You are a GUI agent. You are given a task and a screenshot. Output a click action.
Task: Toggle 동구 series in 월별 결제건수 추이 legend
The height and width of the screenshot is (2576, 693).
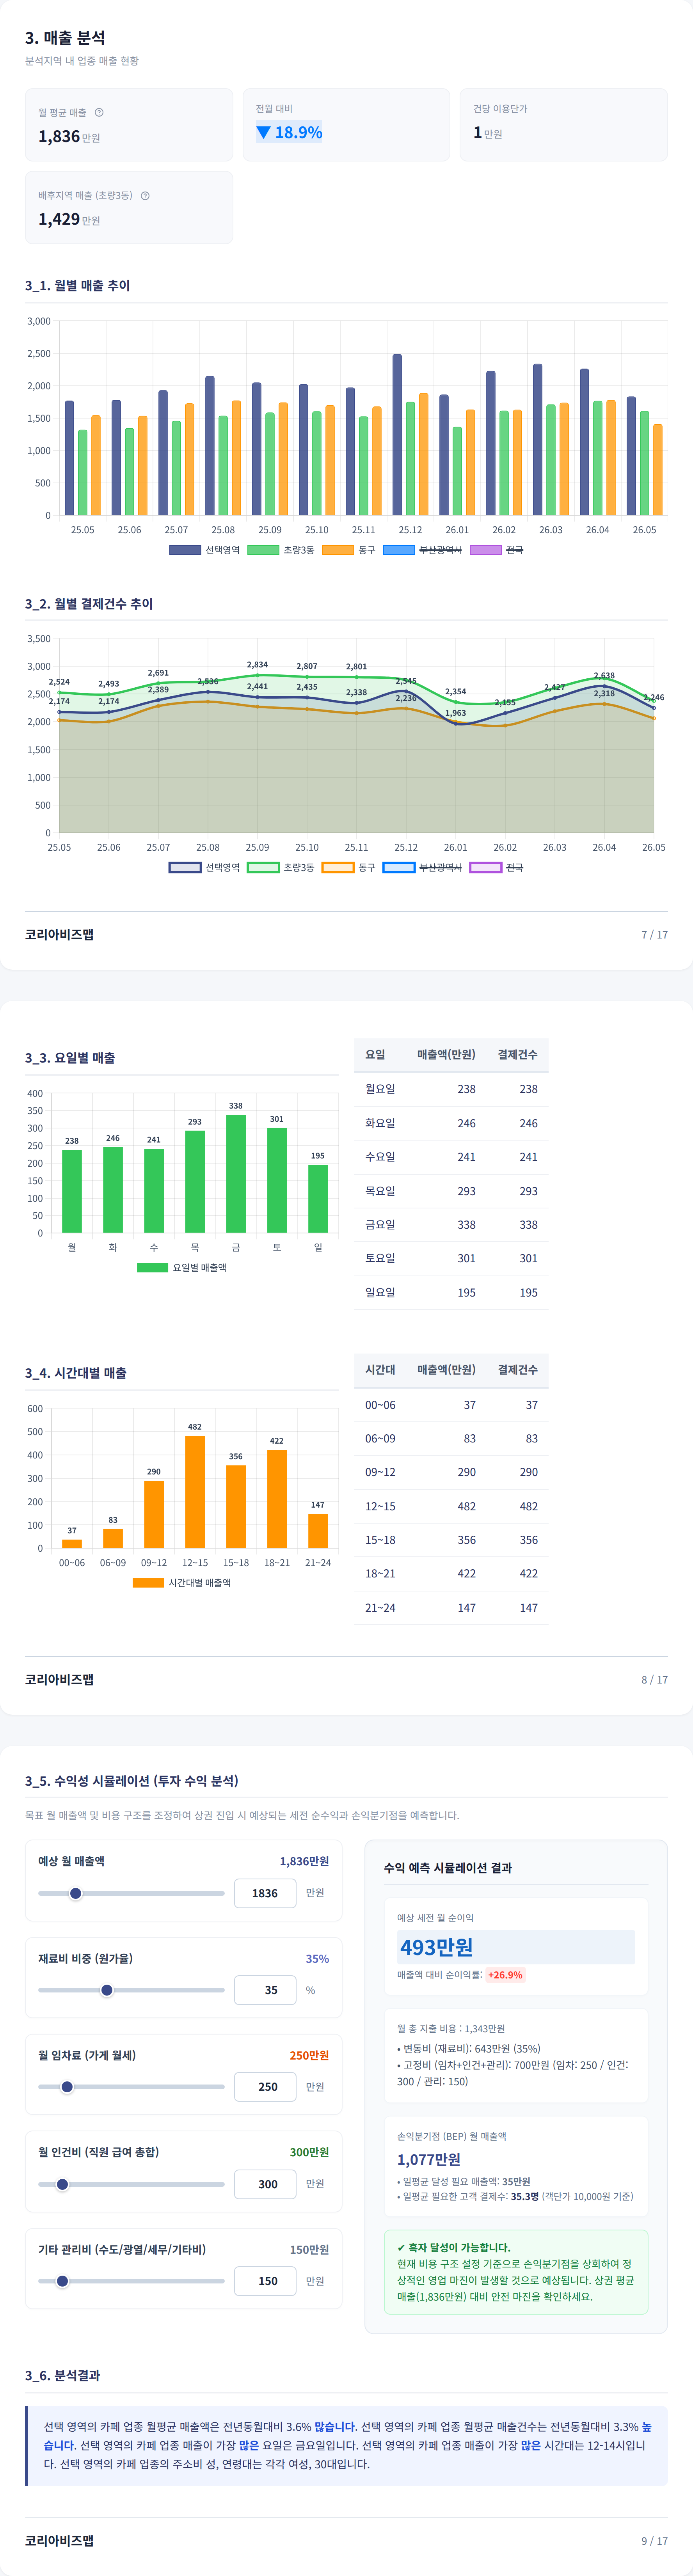[x=349, y=867]
